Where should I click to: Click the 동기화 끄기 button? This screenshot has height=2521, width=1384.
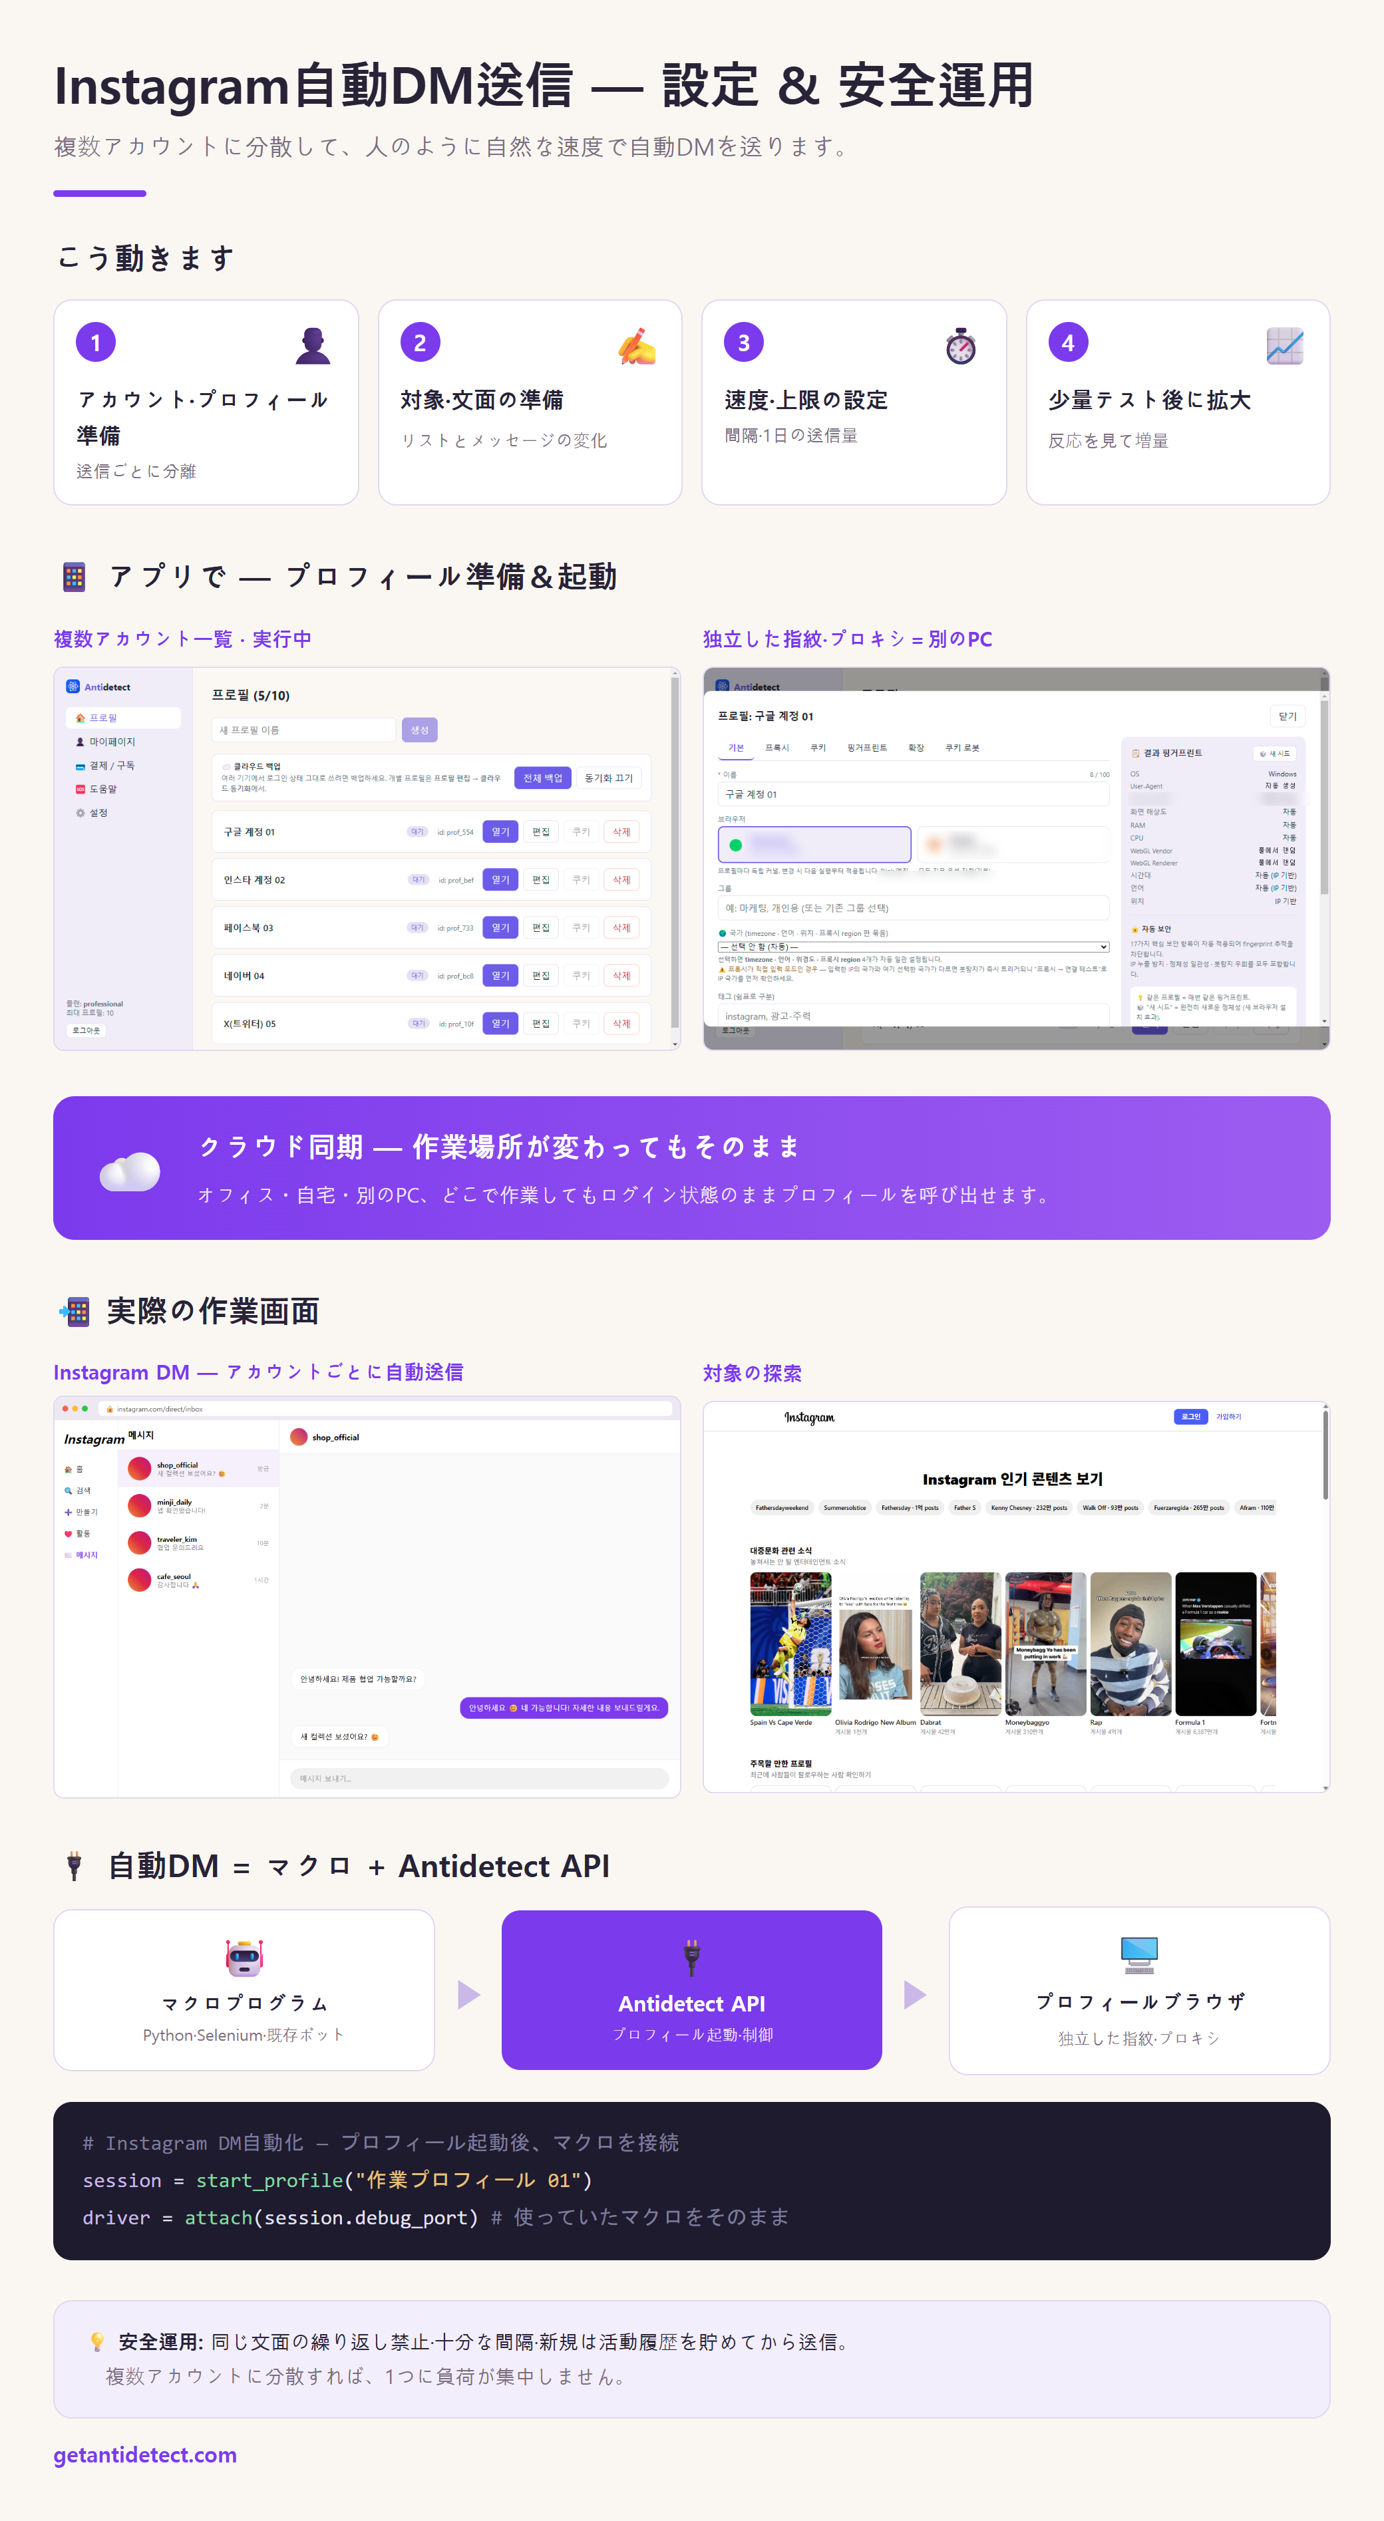607,778
